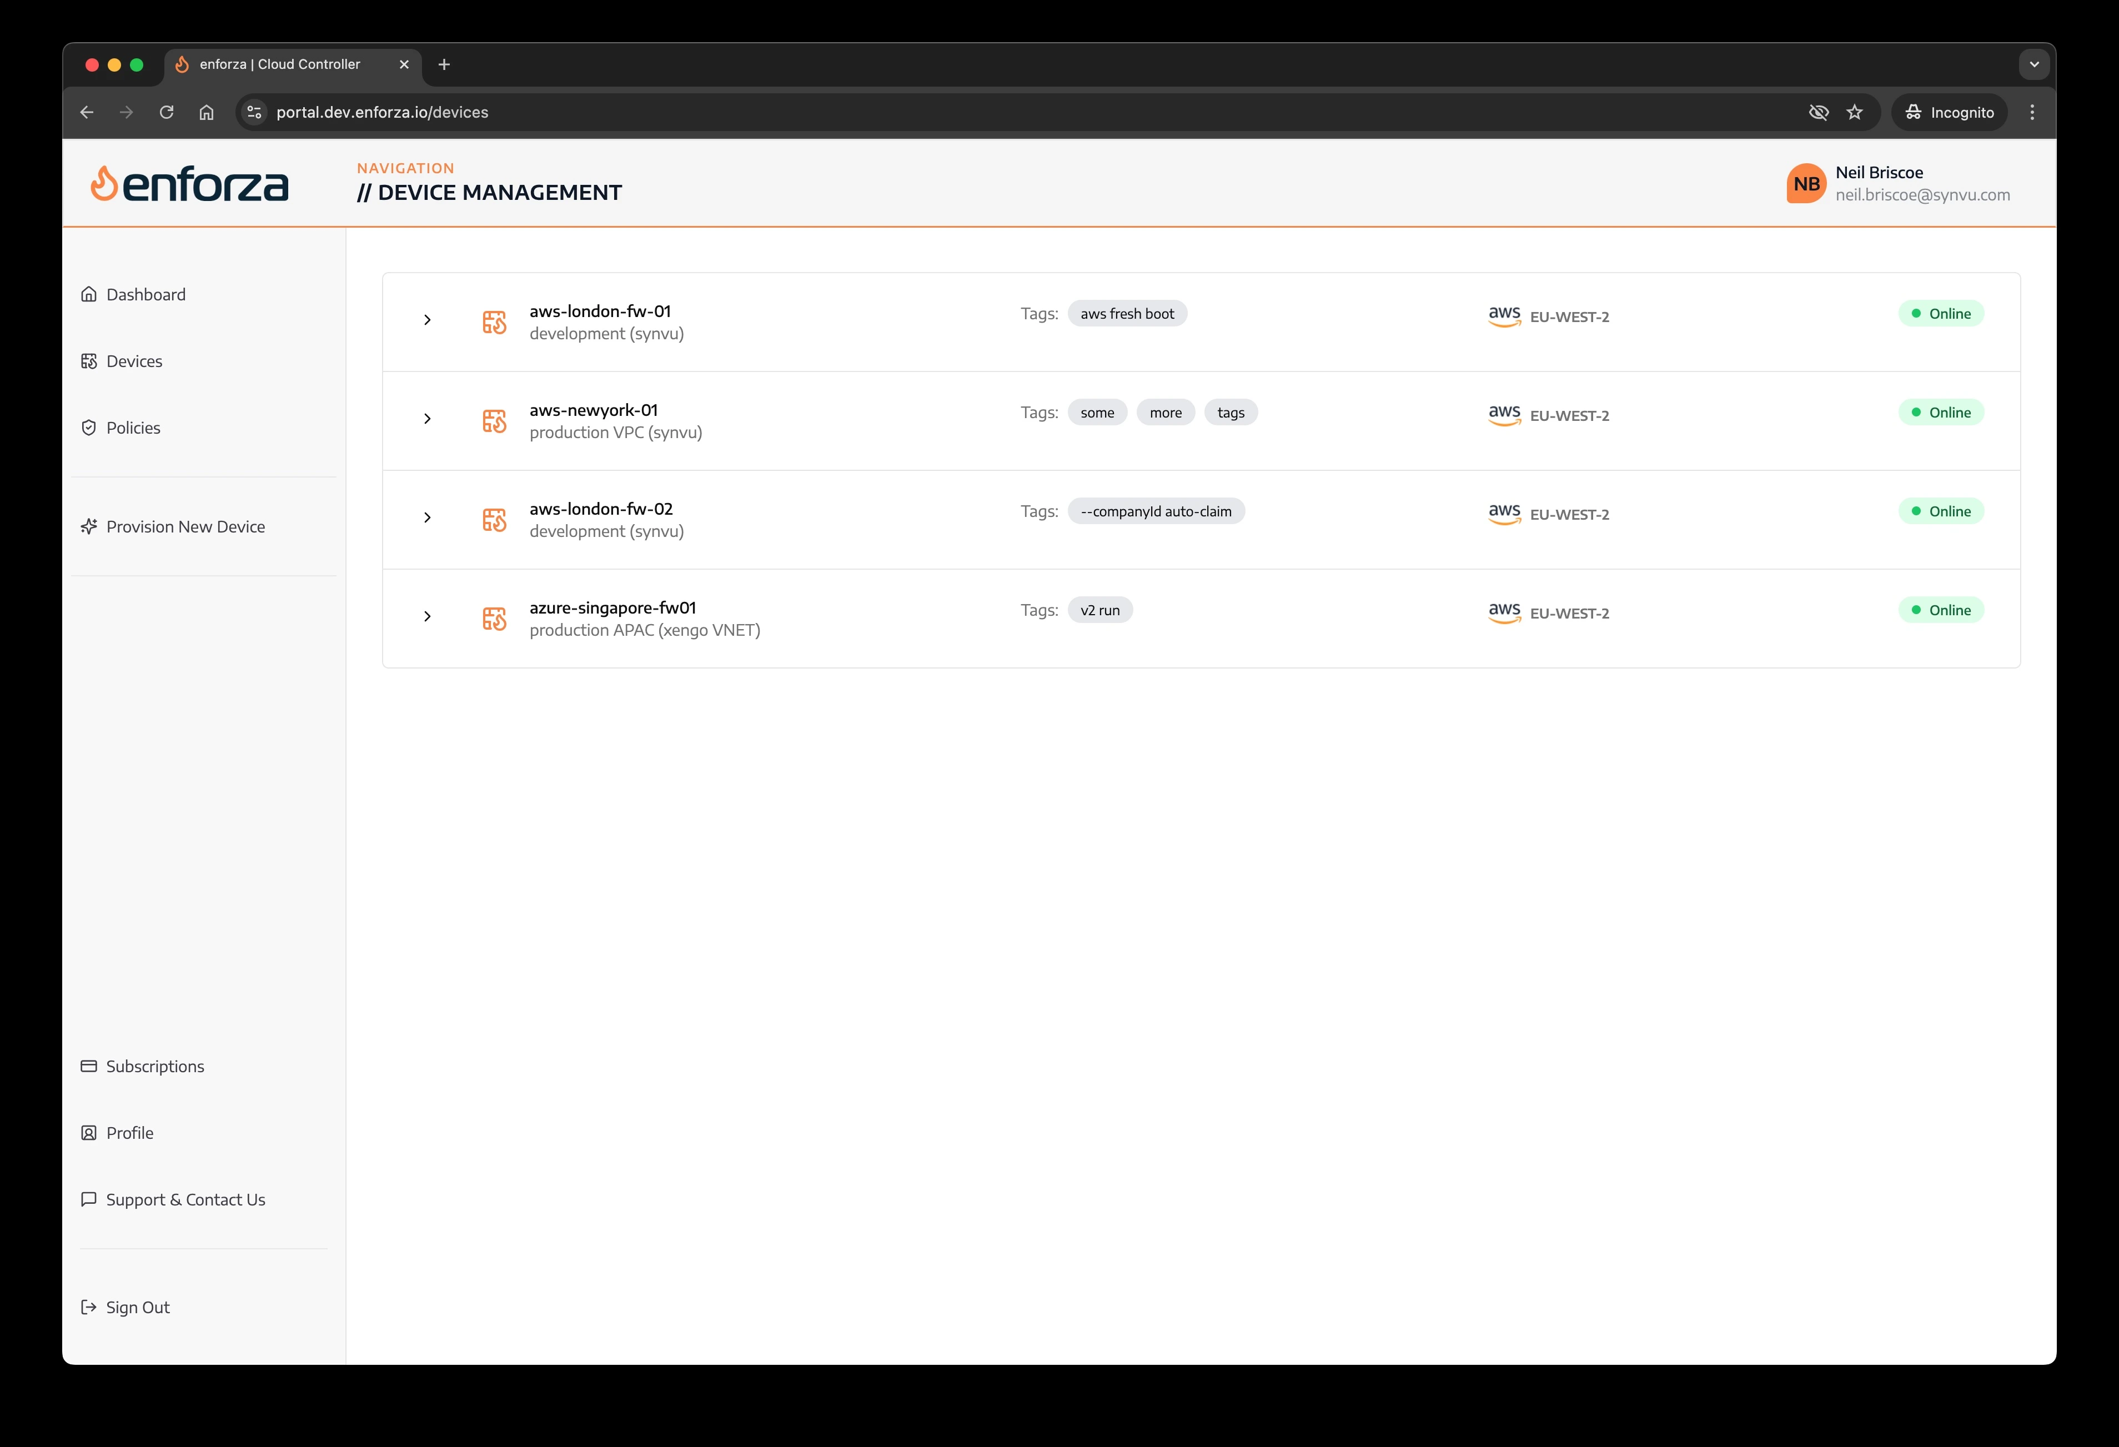
Task: Click the Dashboard home icon
Action: [88, 294]
